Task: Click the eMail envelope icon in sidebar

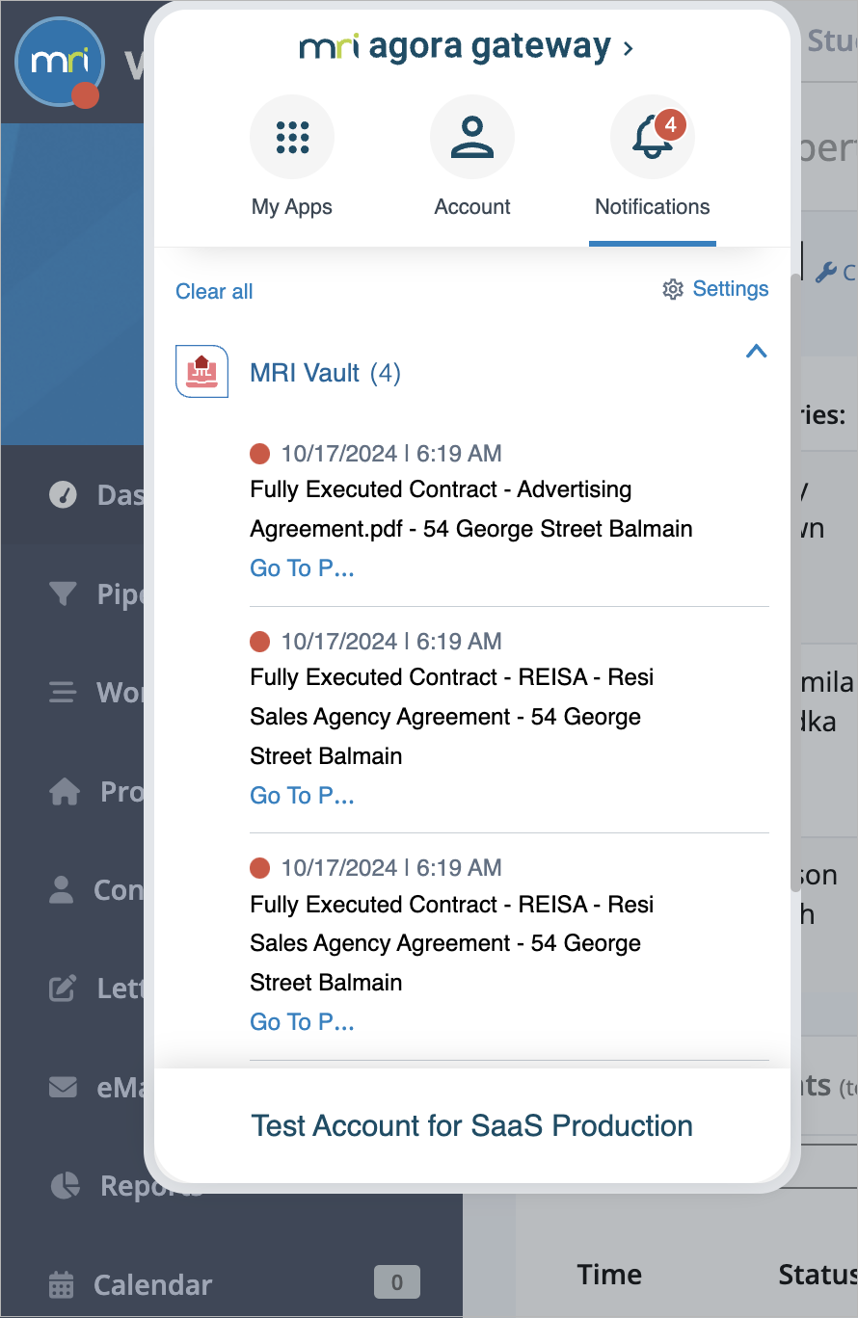Action: [63, 1087]
